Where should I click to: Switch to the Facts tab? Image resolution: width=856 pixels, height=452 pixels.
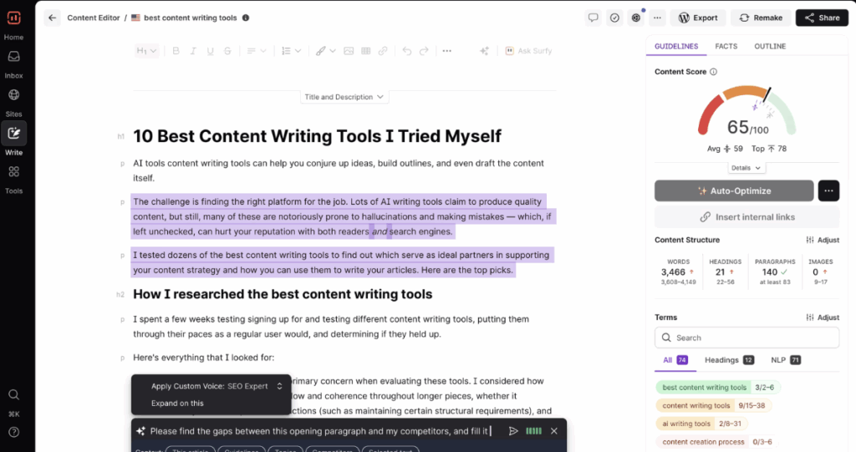726,46
